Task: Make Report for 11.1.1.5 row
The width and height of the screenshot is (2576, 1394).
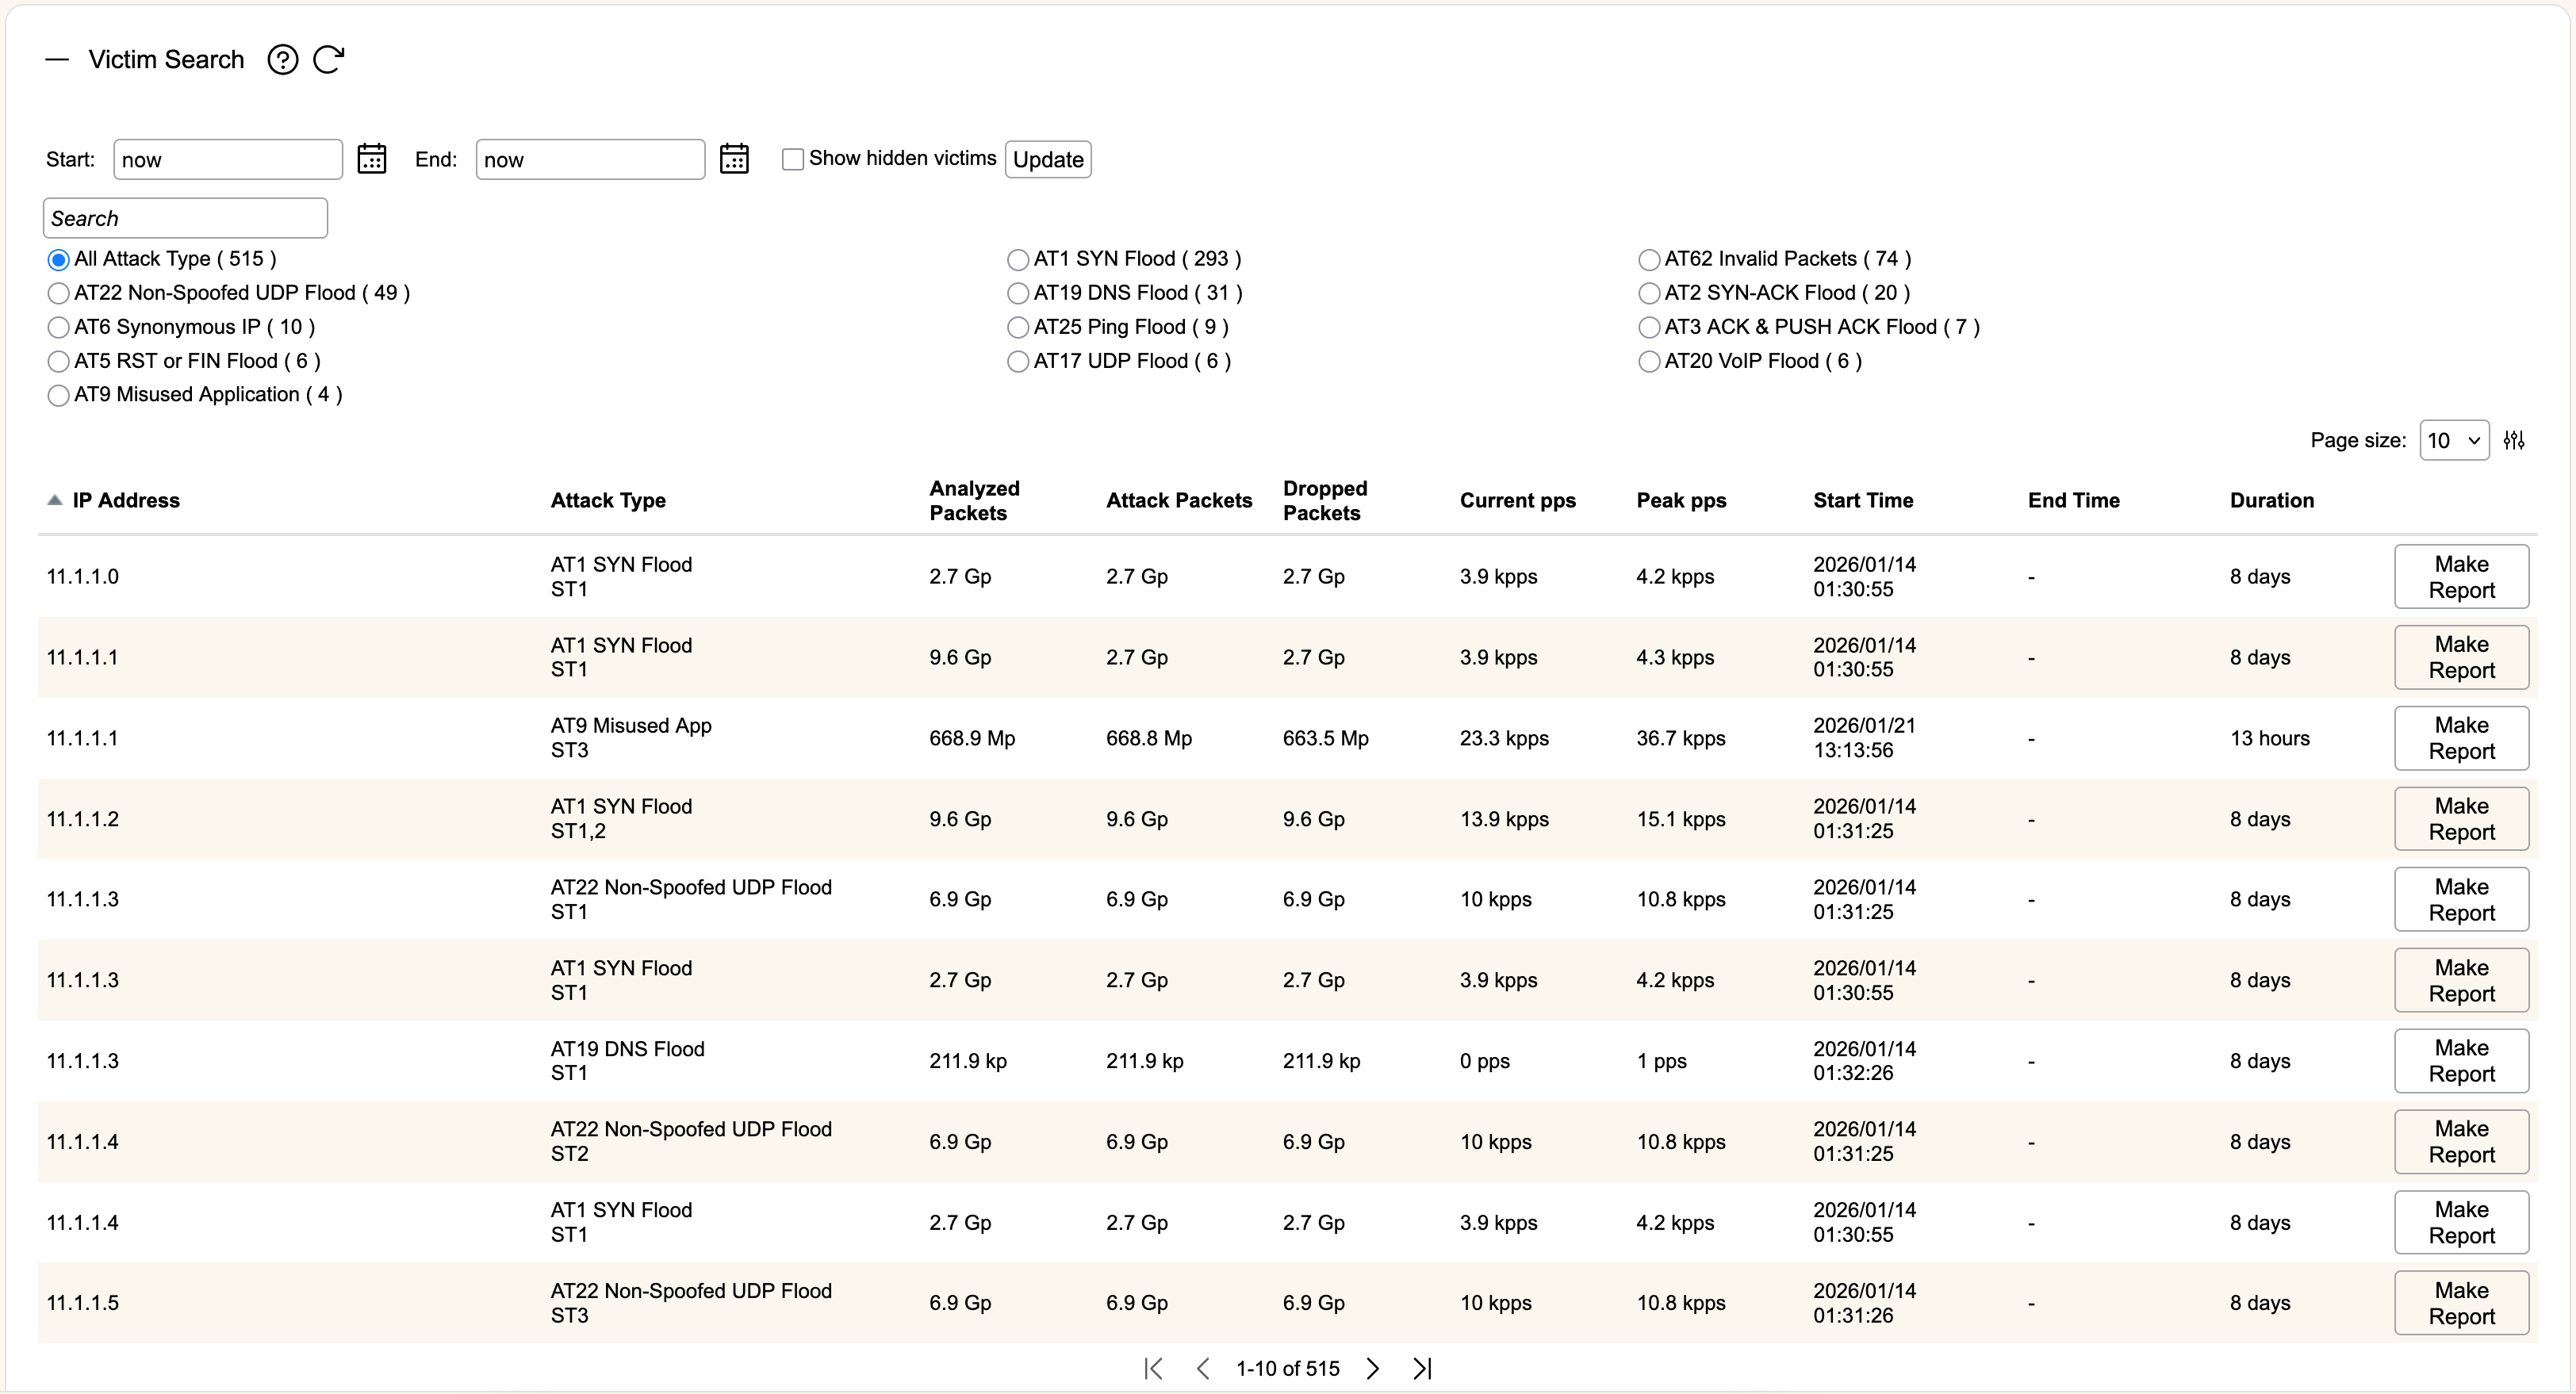Action: (x=2461, y=1303)
